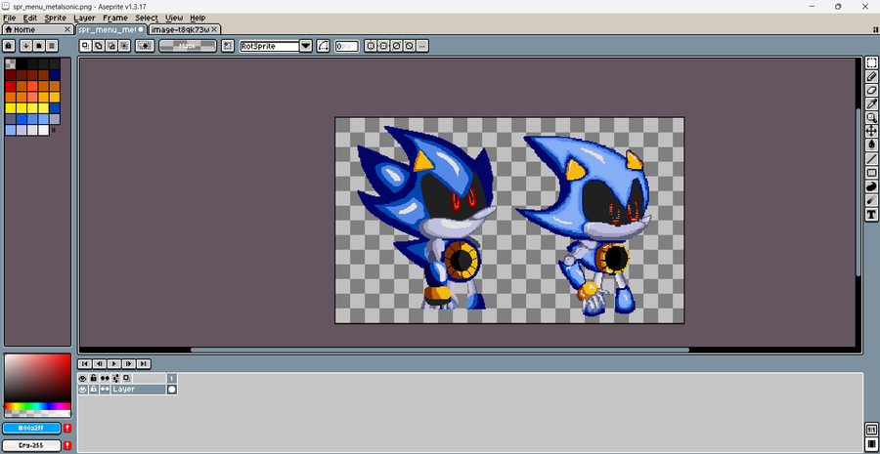This screenshot has width=880, height=454.
Task: Go to the last frame
Action: (144, 364)
